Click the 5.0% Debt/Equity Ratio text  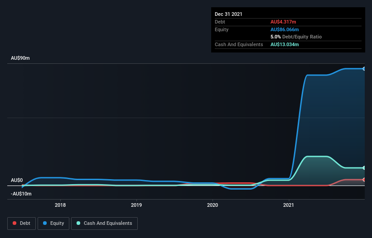pyautogui.click(x=296, y=37)
